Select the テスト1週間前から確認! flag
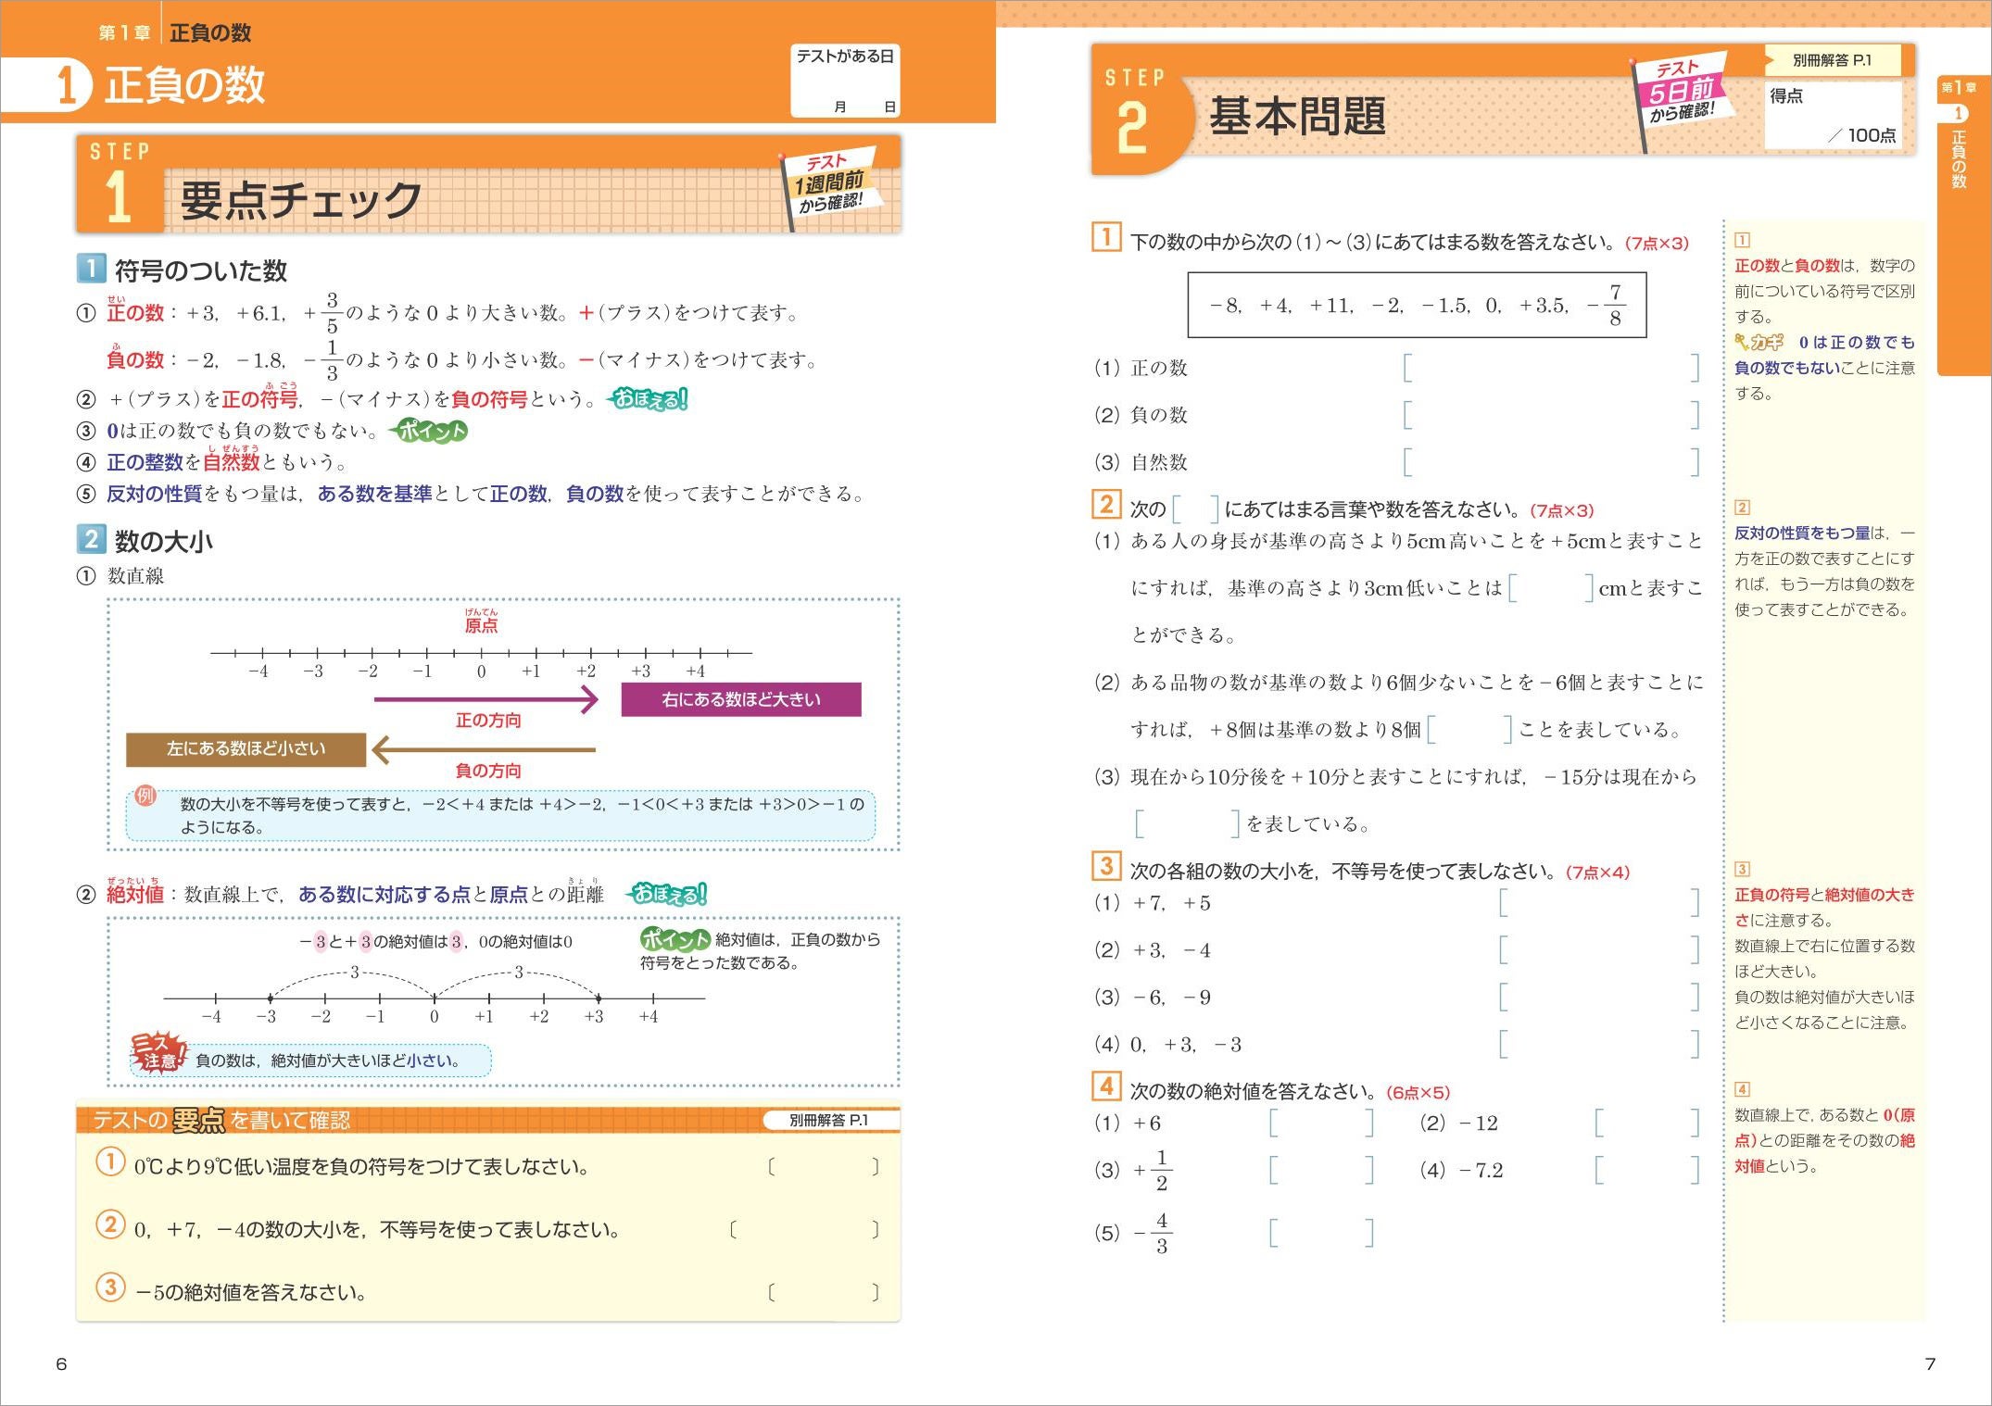The height and width of the screenshot is (1406, 1992). [x=829, y=181]
